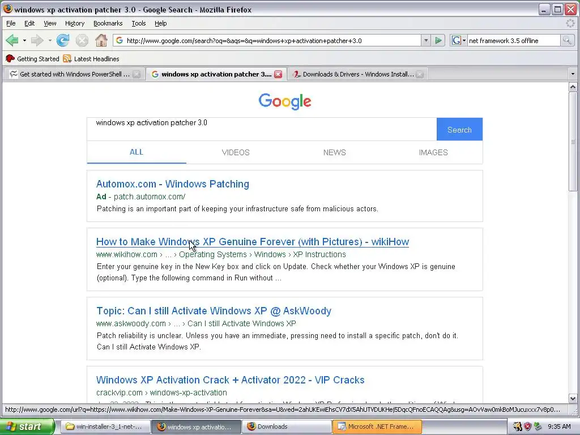The height and width of the screenshot is (435, 580).
Task: Click the vertical scrollbar up arrow
Action: tap(573, 87)
